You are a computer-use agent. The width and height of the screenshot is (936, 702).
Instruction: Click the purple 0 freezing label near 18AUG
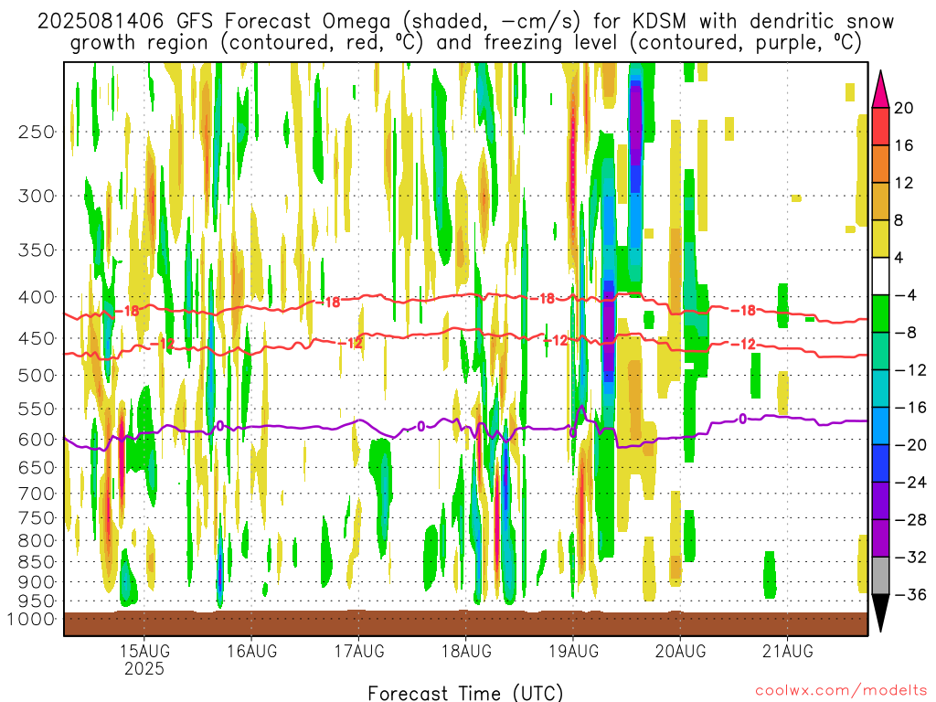(x=421, y=427)
